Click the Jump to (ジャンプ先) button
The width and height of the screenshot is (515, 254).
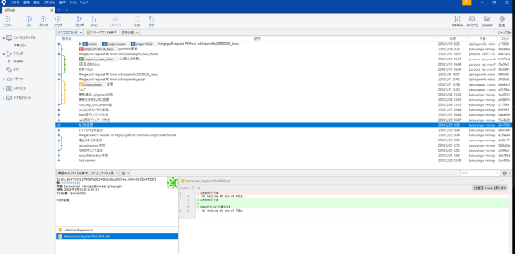pos(504,33)
